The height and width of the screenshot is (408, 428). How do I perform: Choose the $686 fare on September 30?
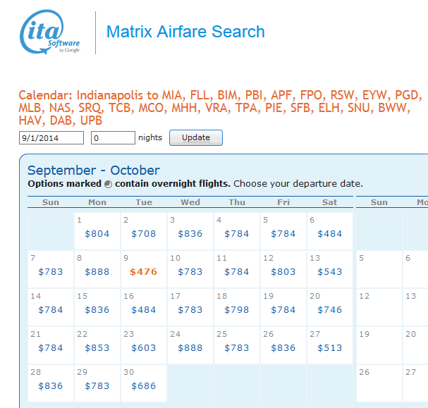click(x=143, y=385)
